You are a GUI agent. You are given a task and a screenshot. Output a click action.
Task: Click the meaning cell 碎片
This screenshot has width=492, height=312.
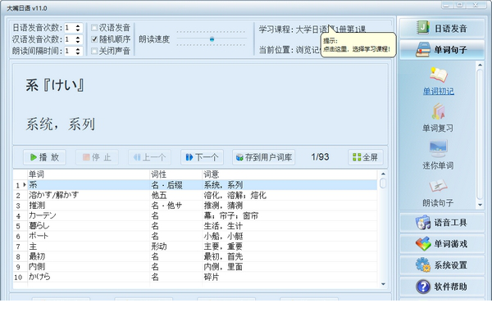click(x=212, y=277)
